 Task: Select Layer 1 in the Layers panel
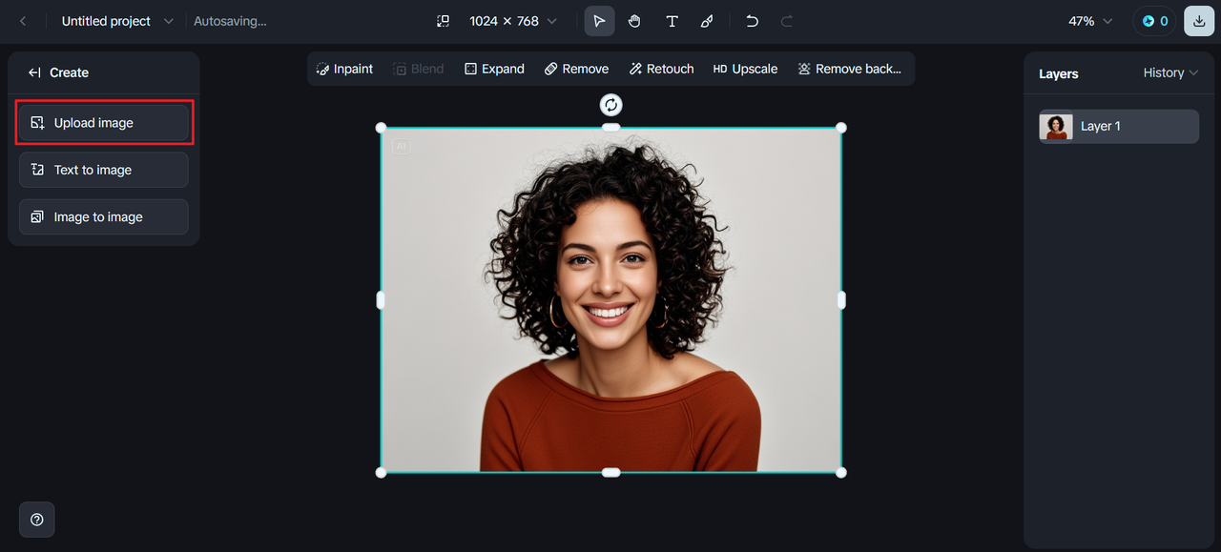1119,126
